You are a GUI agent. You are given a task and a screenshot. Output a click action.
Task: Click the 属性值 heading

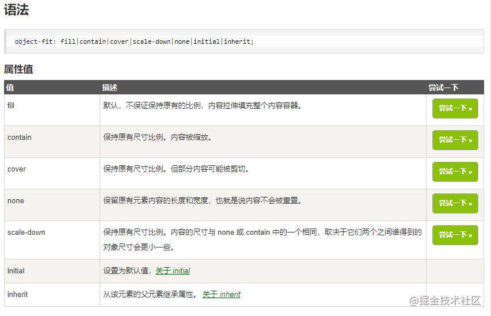coord(18,69)
